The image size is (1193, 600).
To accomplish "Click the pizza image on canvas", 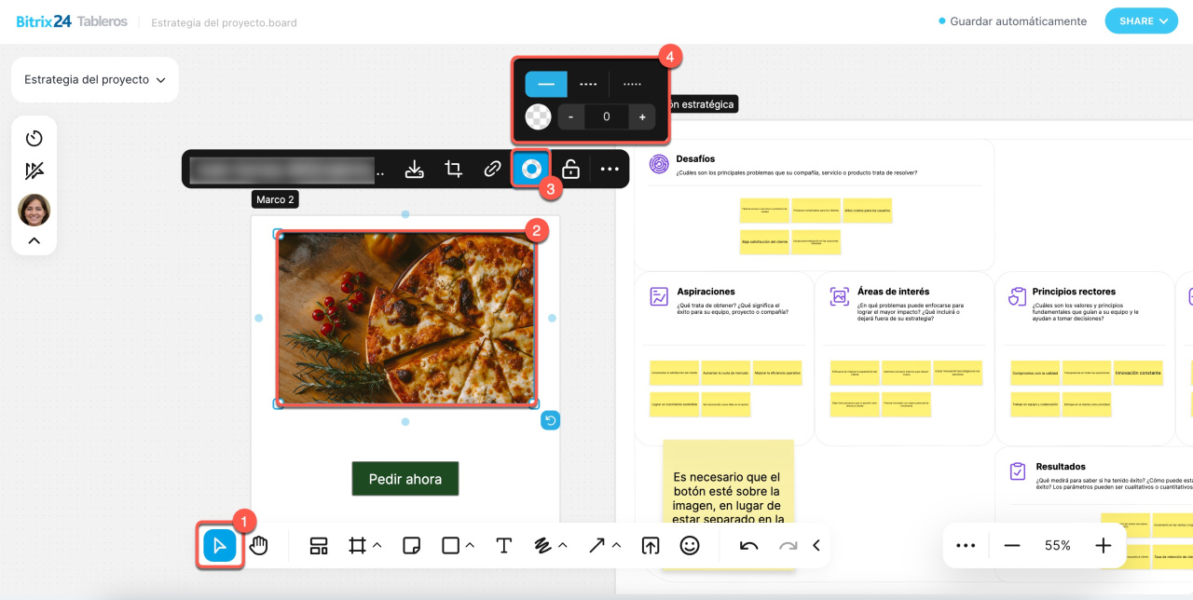I will pyautogui.click(x=405, y=318).
